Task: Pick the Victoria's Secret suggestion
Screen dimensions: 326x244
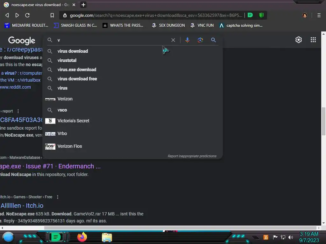Action: point(132,121)
